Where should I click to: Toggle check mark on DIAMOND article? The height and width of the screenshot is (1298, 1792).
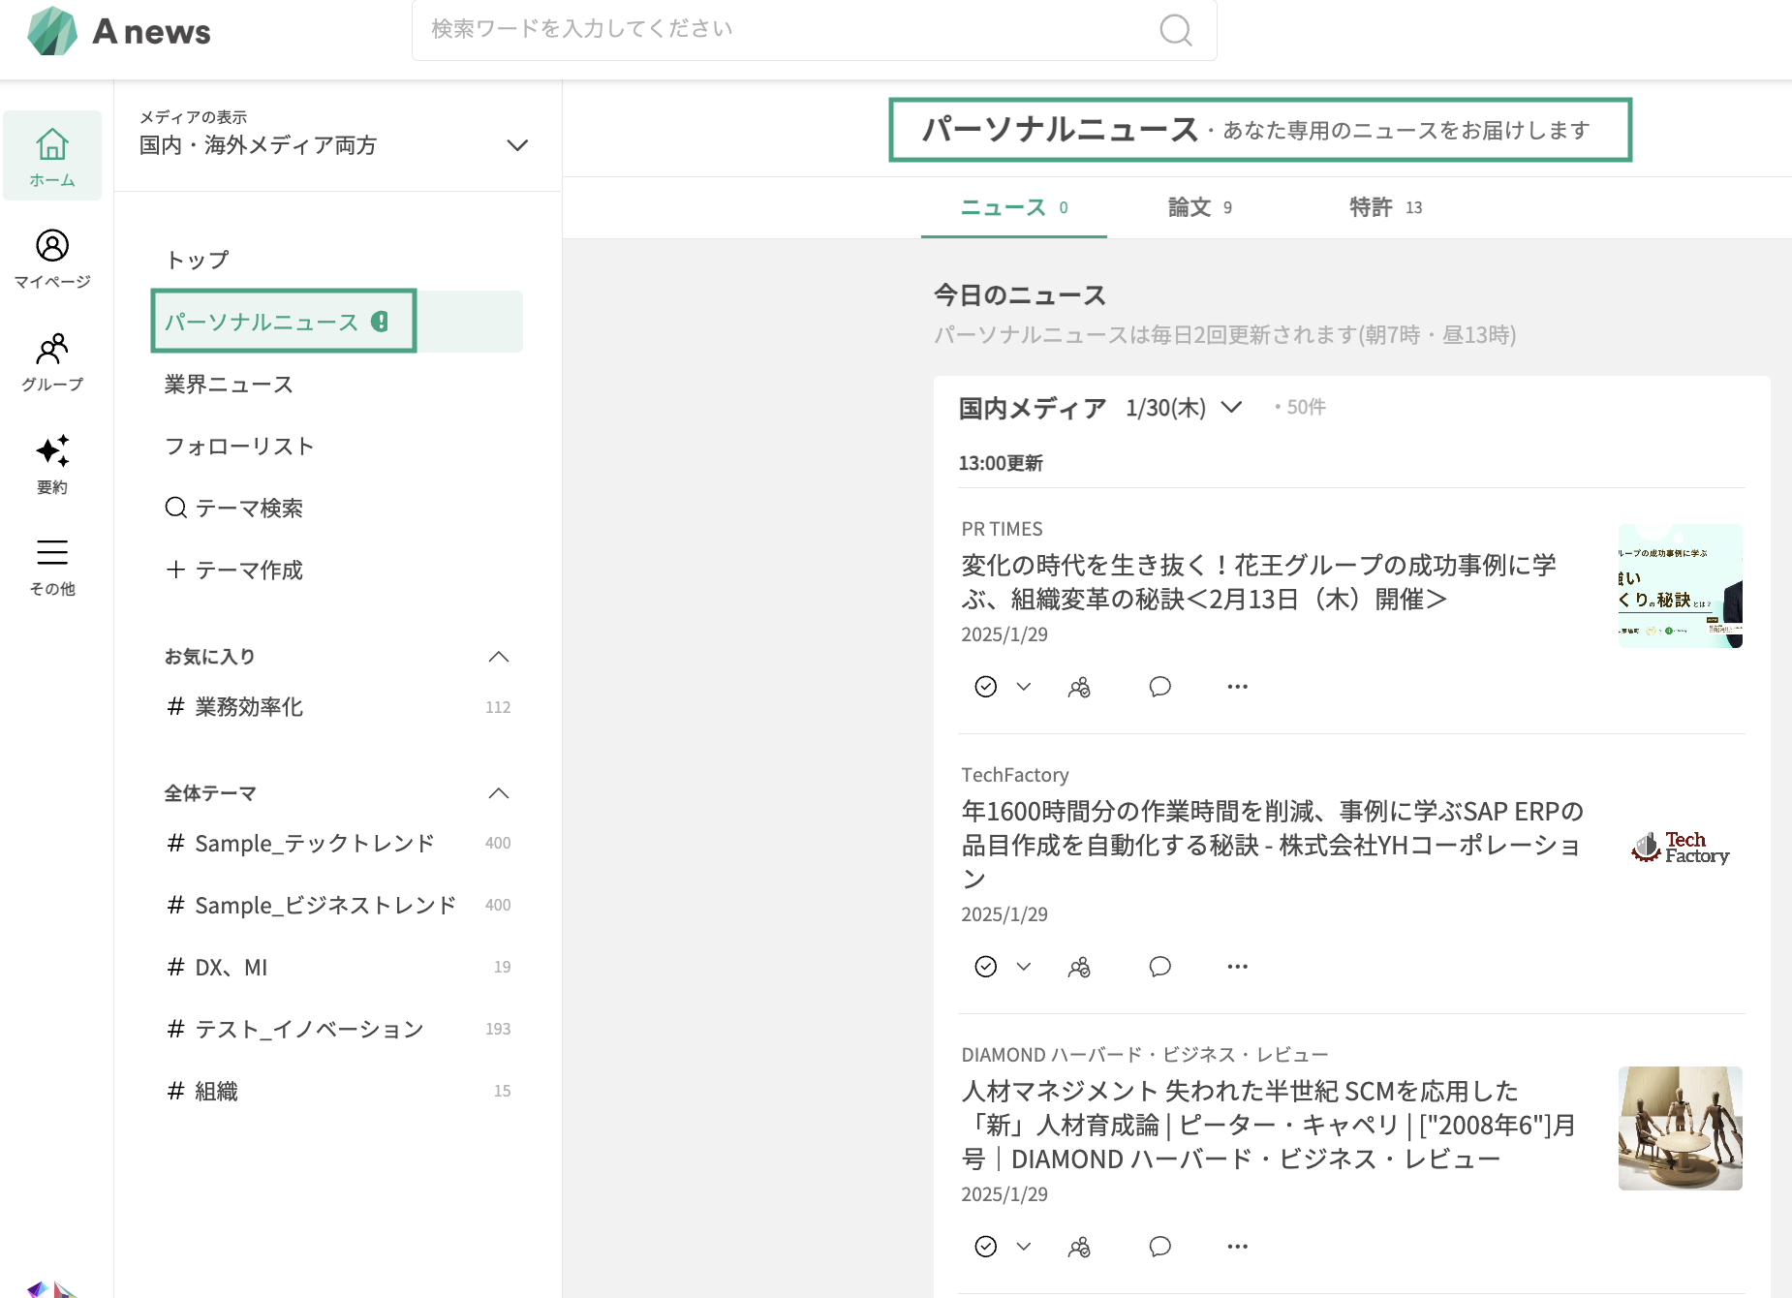pyautogui.click(x=985, y=1247)
